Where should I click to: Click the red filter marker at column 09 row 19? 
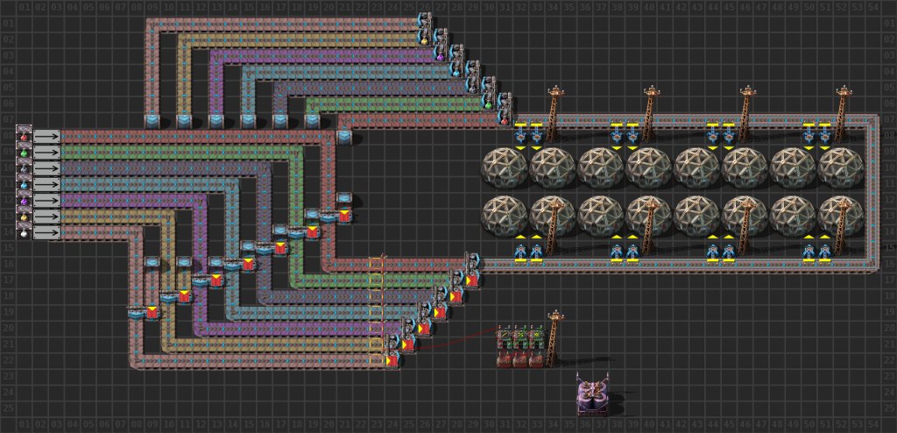(x=152, y=312)
